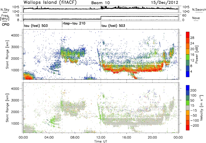Click tau (fast) 503 label at 00:00

36,26
